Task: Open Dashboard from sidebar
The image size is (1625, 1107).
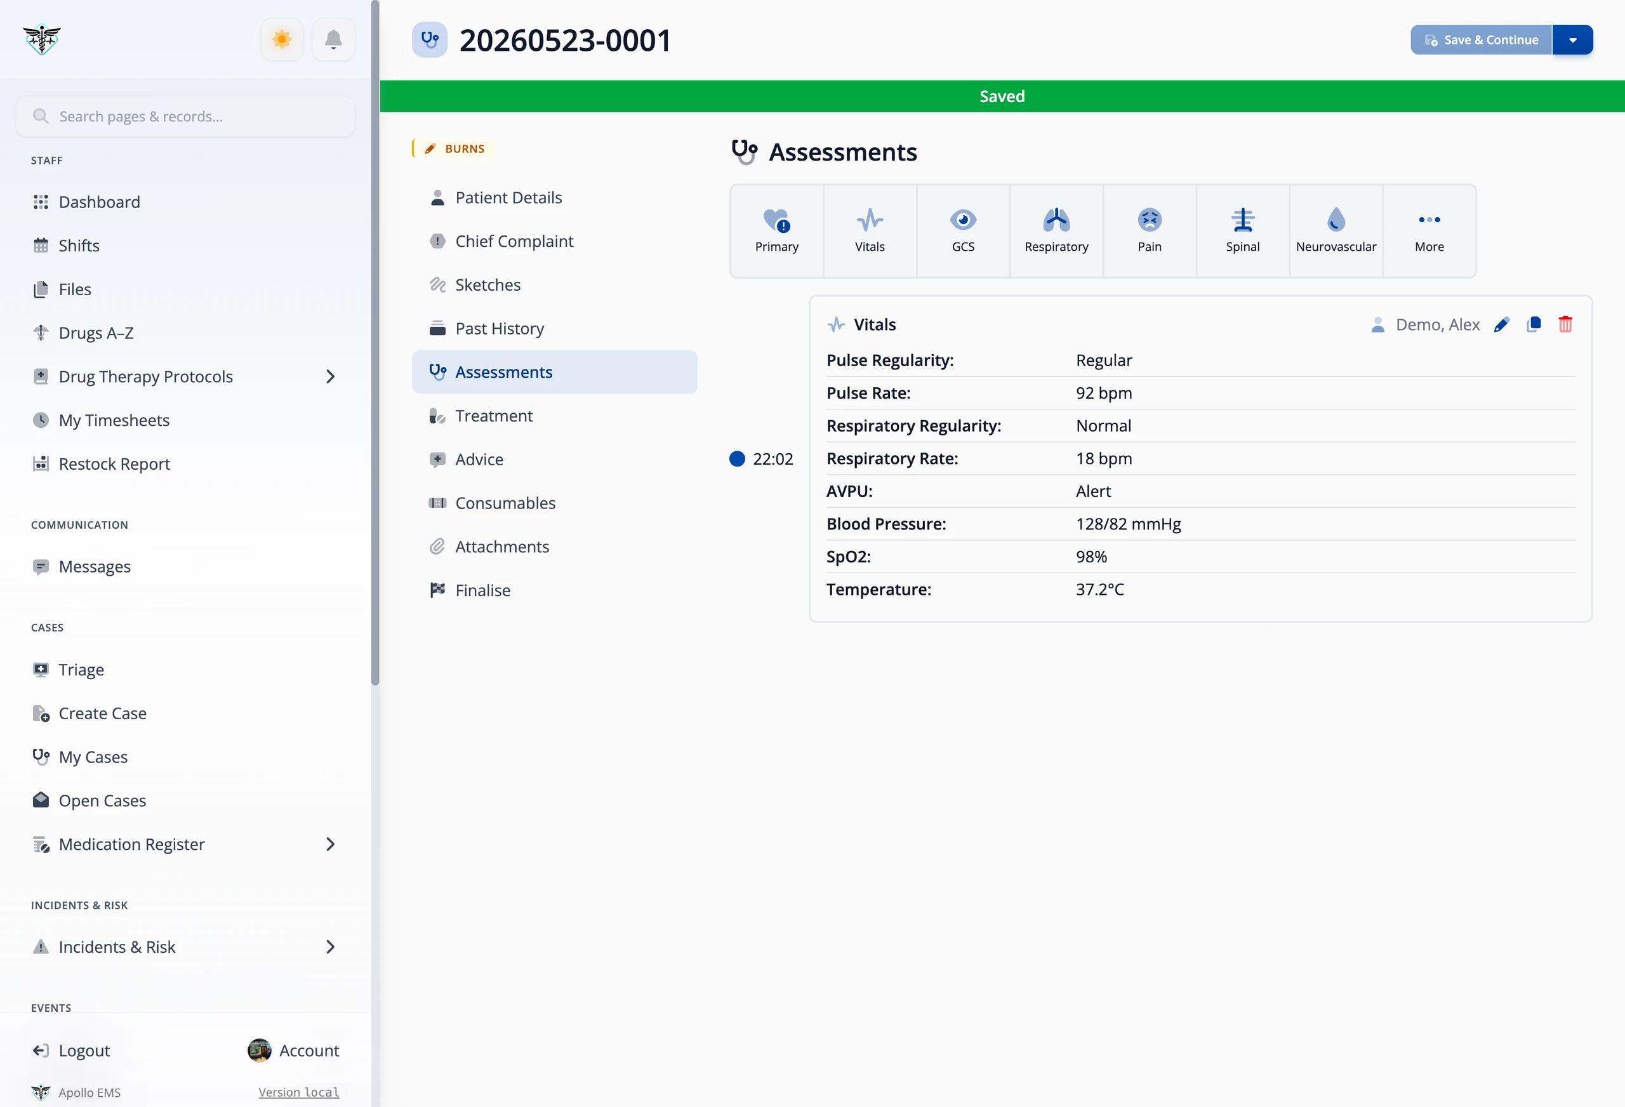Action: click(x=185, y=202)
